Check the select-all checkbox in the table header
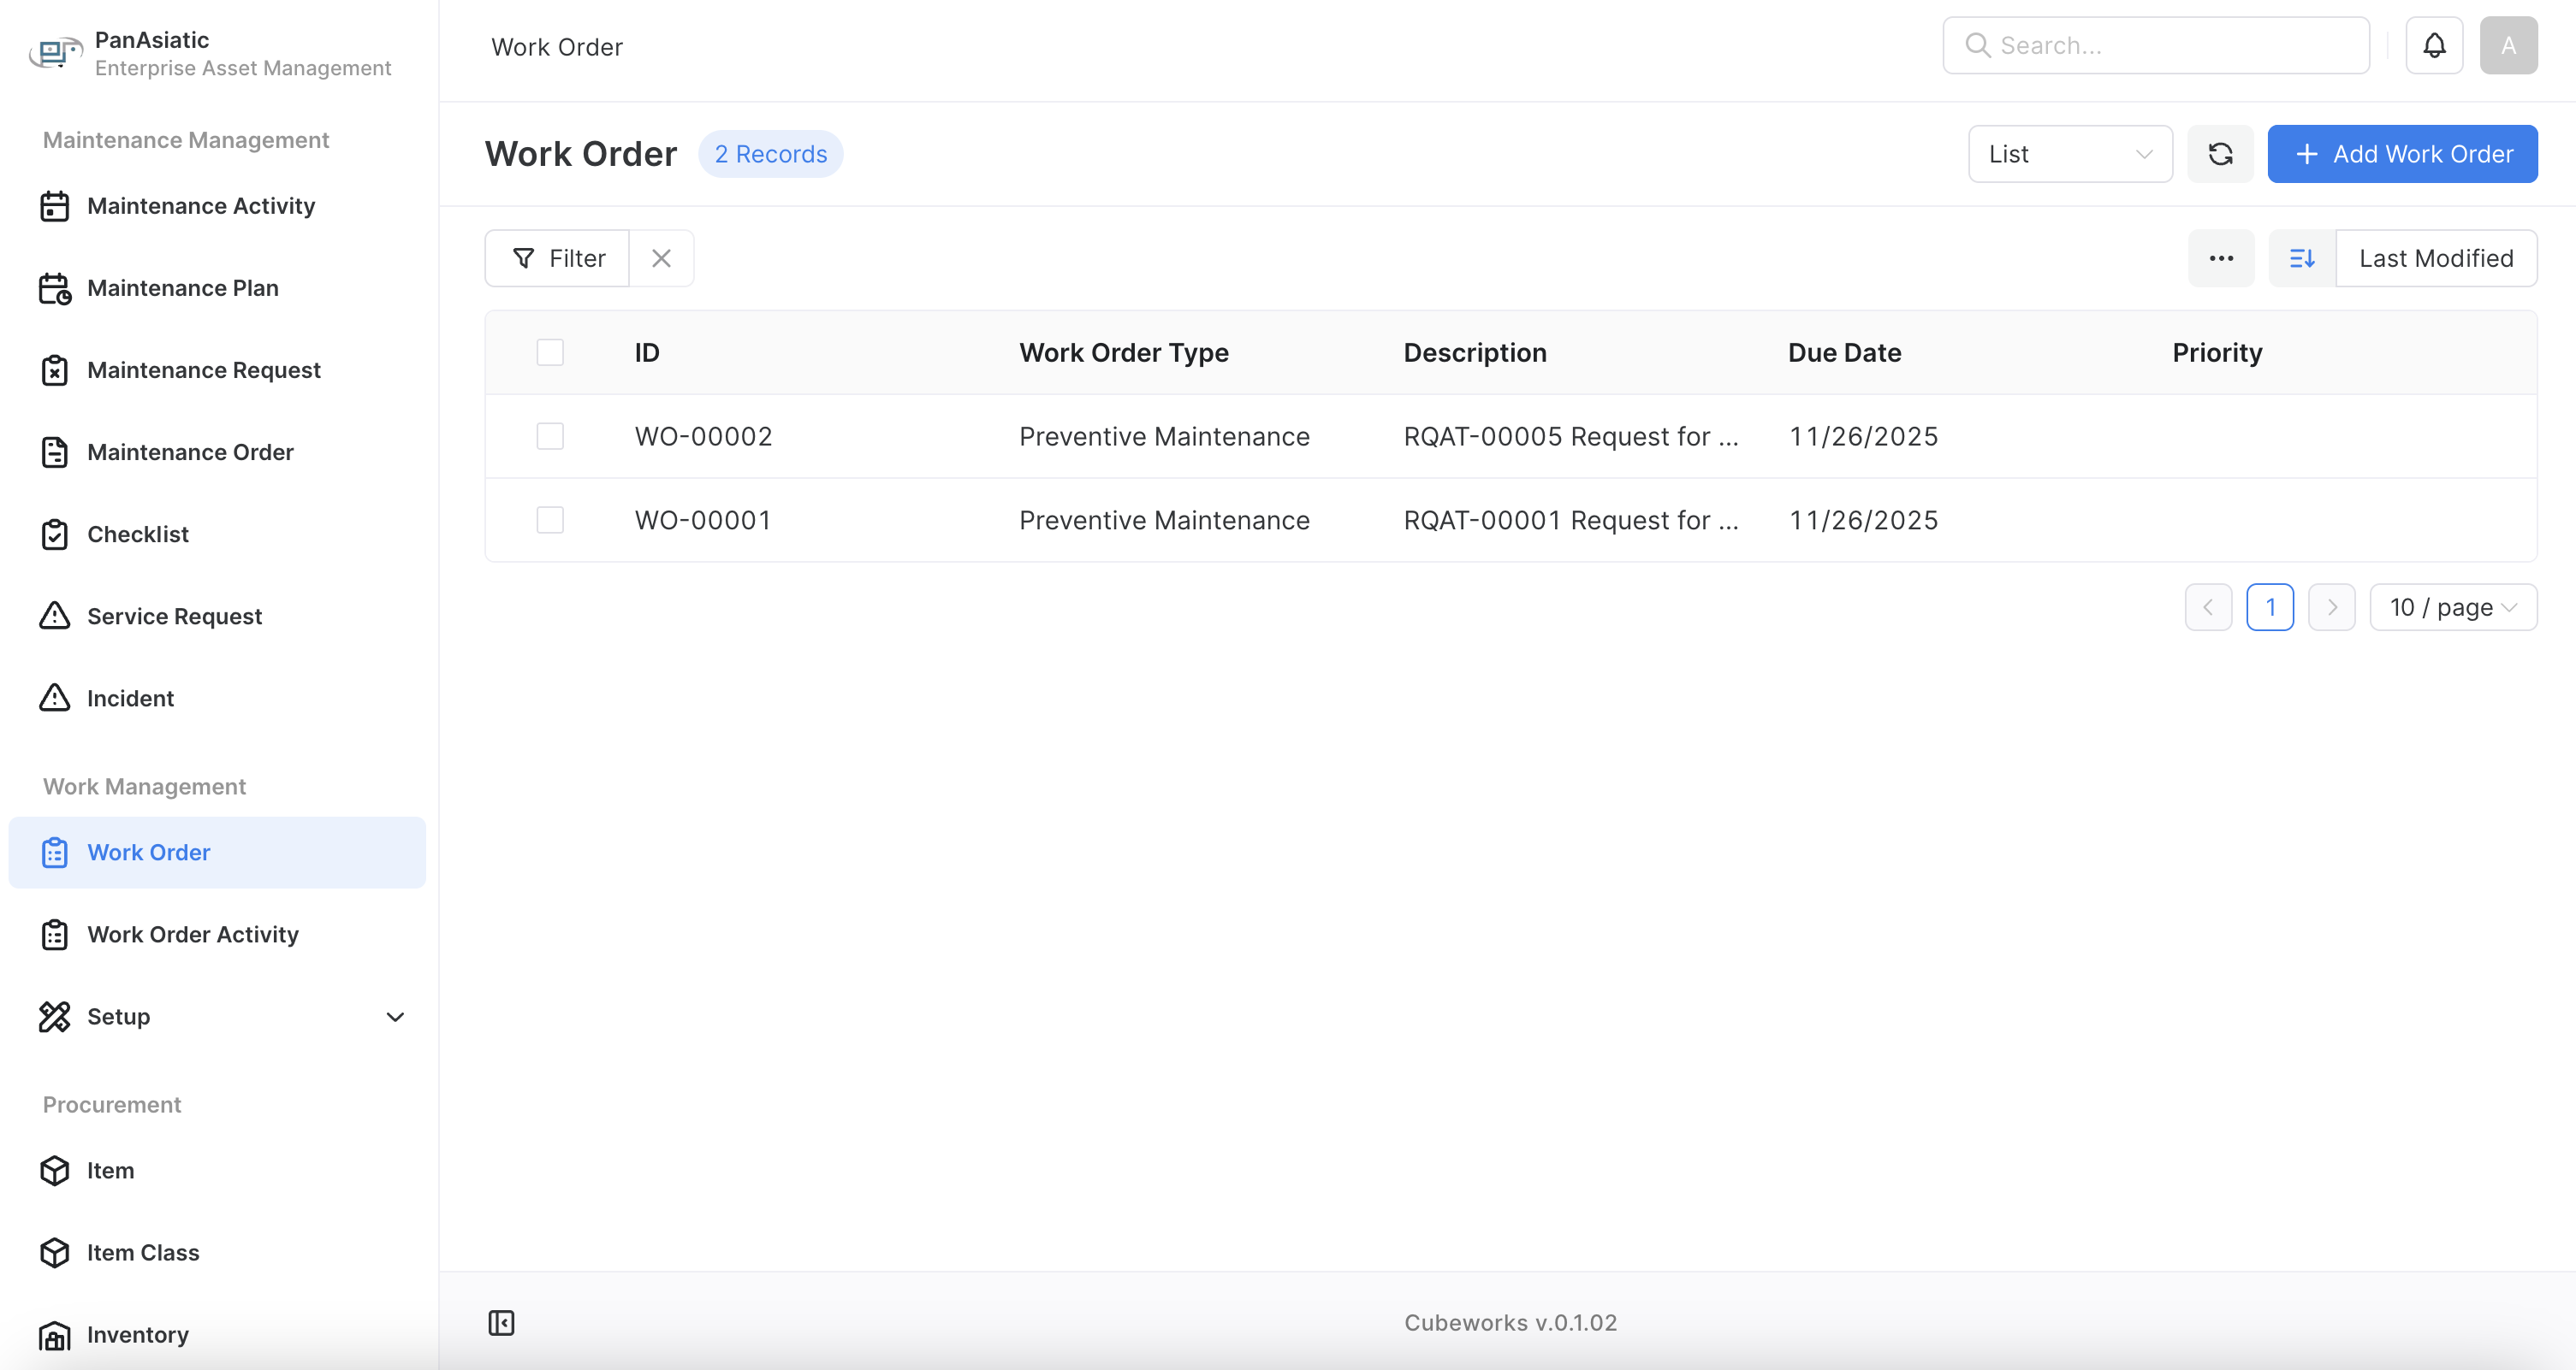The width and height of the screenshot is (2576, 1370). 550,351
